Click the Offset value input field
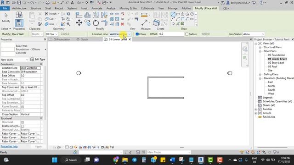Screen dimensions: 294x165 click(x=171, y=34)
